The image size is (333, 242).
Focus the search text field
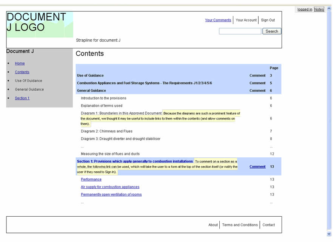[240, 31]
